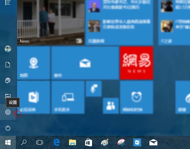The width and height of the screenshot is (190, 149).
Task: Open the Alarms & Clock tile
Action: click(x=137, y=97)
